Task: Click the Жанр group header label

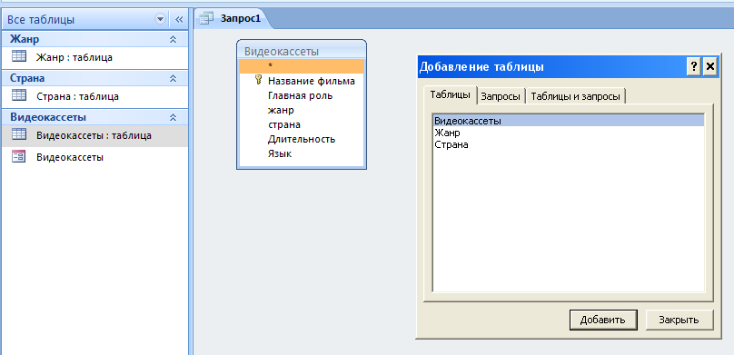Action: coord(25,39)
